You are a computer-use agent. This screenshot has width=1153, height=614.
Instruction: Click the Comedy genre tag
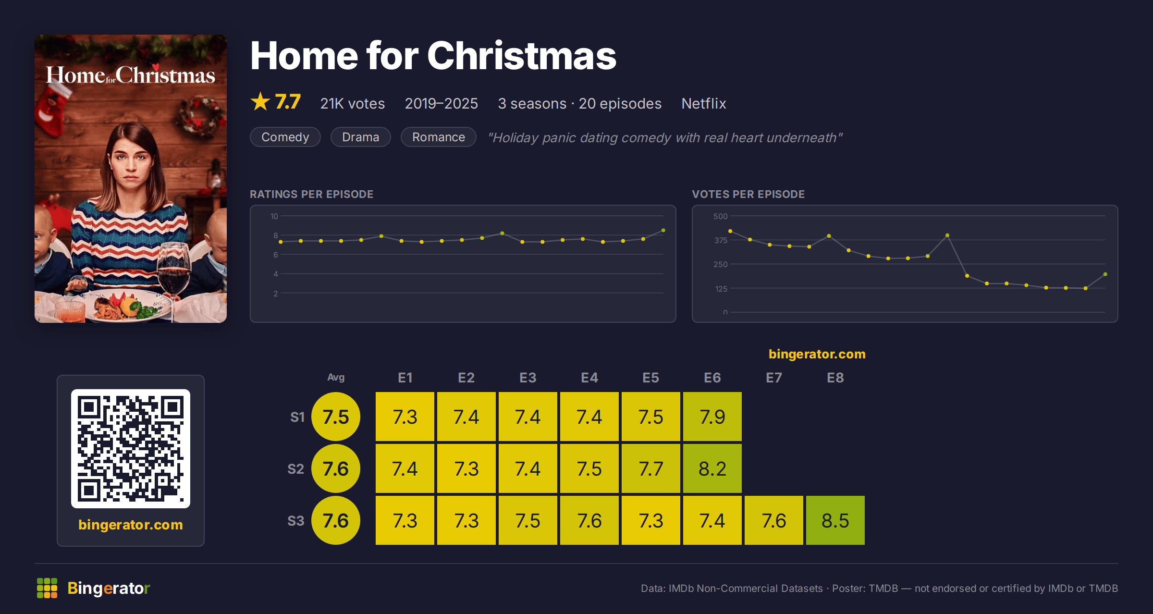[285, 137]
